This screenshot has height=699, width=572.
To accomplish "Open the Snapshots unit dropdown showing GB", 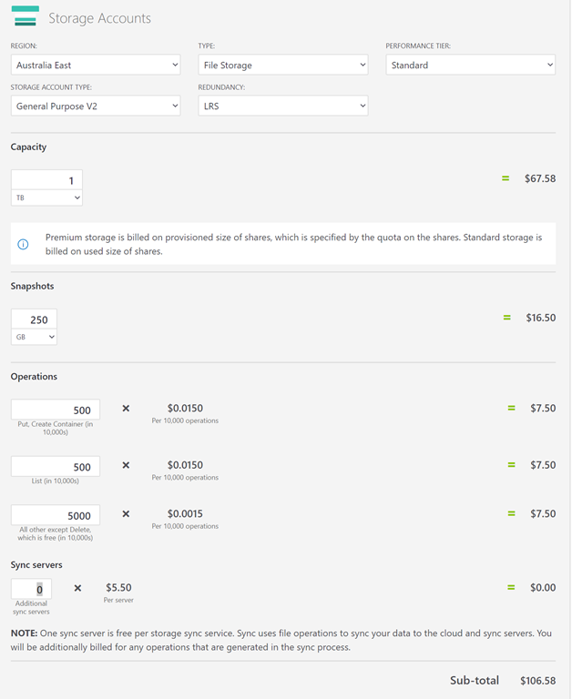I will pyautogui.click(x=34, y=337).
